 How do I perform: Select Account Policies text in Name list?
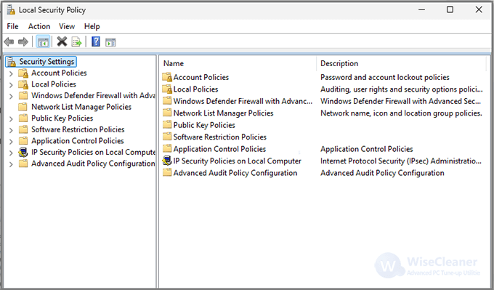coord(201,77)
